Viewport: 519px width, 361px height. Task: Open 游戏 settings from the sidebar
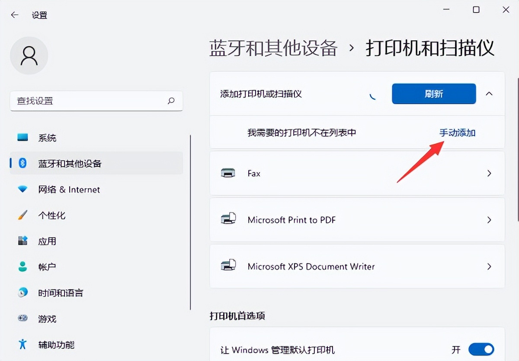coord(22,319)
